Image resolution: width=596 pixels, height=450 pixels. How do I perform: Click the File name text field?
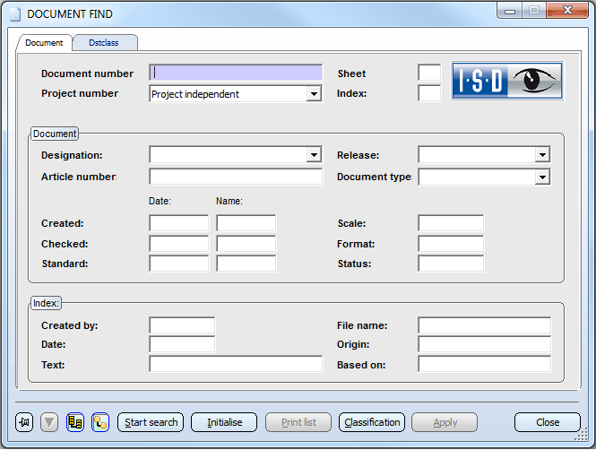484,325
